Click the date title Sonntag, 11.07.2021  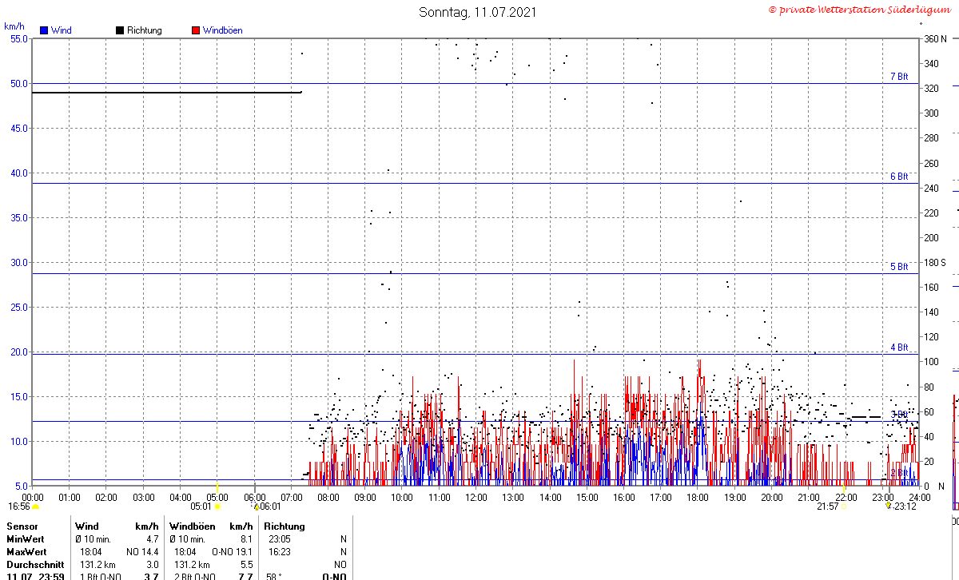point(478,12)
